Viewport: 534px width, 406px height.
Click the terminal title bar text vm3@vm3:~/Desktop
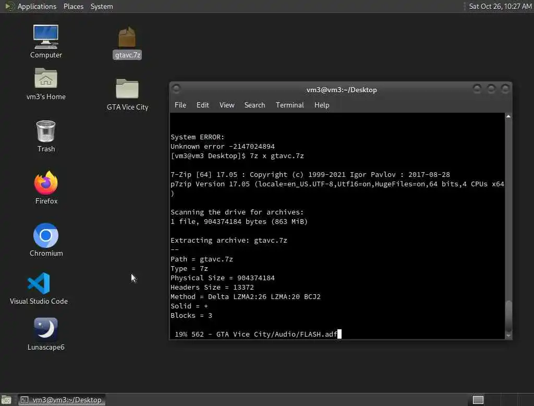click(x=341, y=90)
